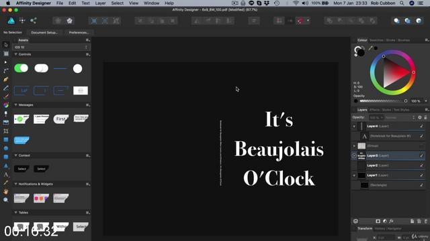Viewport: 430px width, 241px height.
Task: Expand Layer3 in the Layers panel
Action: coord(354,156)
